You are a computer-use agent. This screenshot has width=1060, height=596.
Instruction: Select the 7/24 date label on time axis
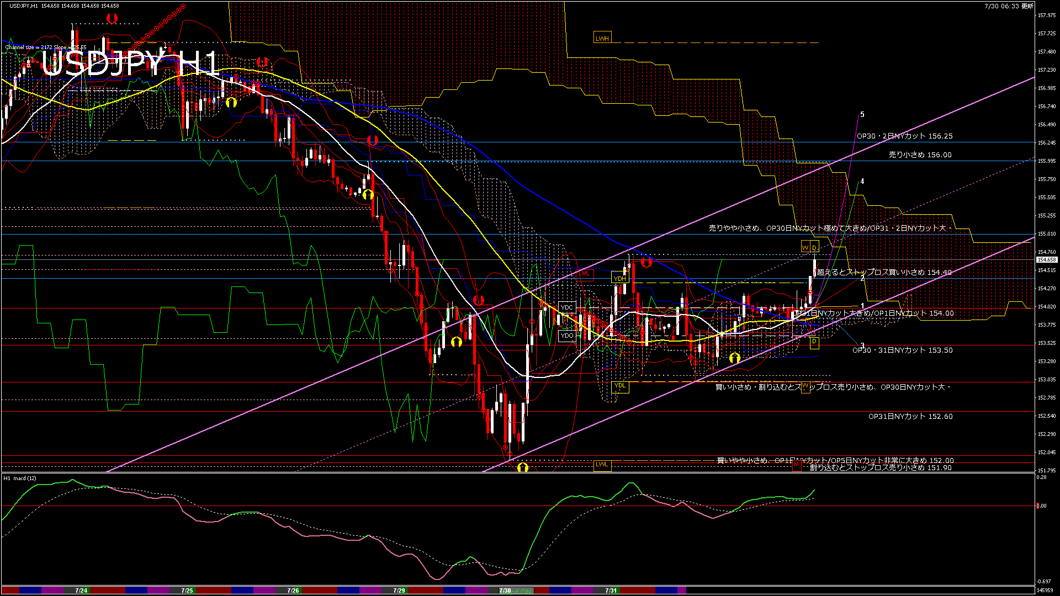[x=81, y=590]
